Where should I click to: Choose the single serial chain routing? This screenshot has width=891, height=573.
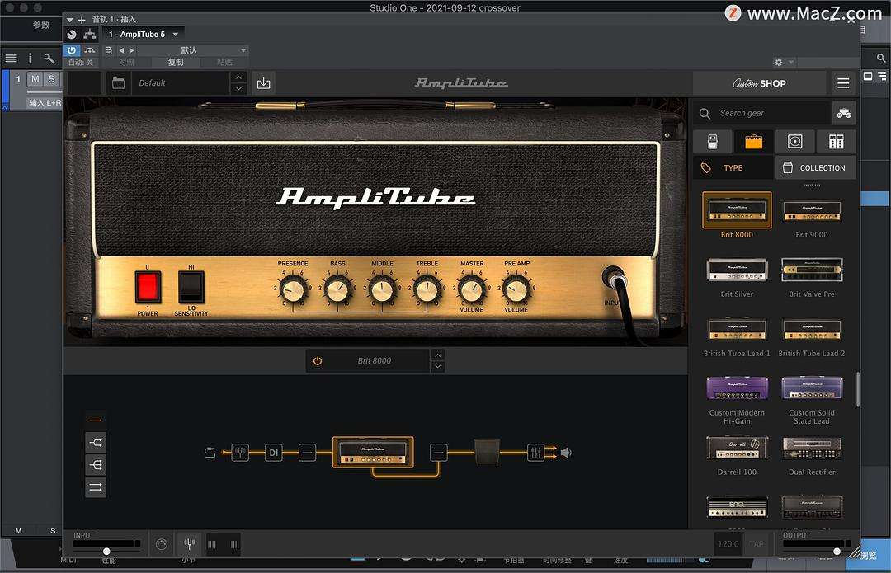(x=96, y=420)
